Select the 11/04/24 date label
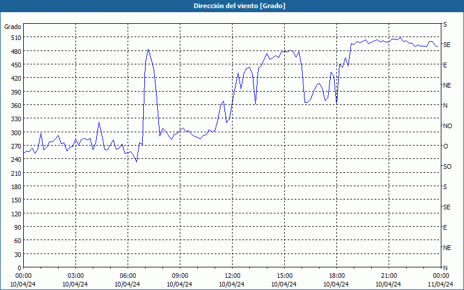The image size is (464, 290). pyautogui.click(x=440, y=284)
